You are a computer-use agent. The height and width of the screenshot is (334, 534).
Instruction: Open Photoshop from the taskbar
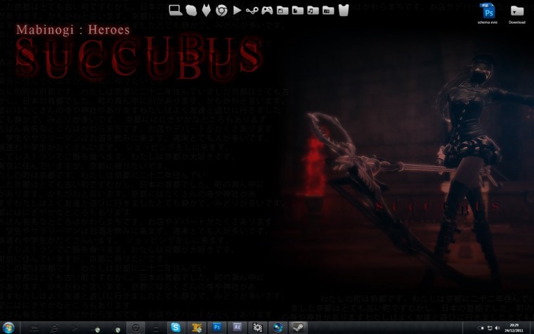216,328
